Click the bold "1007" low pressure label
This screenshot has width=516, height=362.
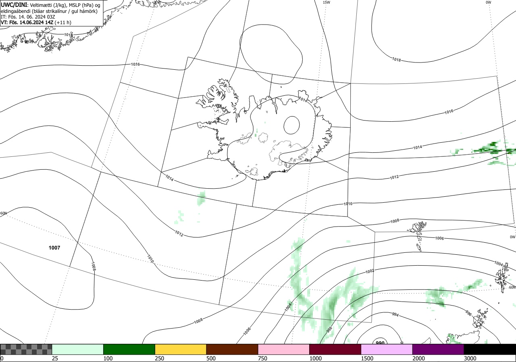click(x=54, y=248)
